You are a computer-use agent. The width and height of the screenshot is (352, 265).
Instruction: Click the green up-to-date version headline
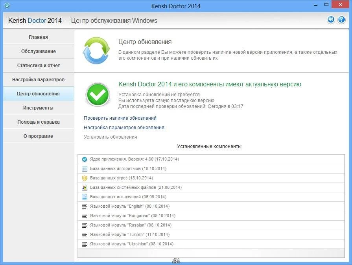tap(210, 84)
